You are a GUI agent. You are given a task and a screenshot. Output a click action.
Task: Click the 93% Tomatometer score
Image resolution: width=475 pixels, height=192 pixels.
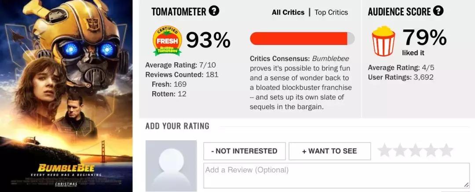pyautogui.click(x=208, y=40)
